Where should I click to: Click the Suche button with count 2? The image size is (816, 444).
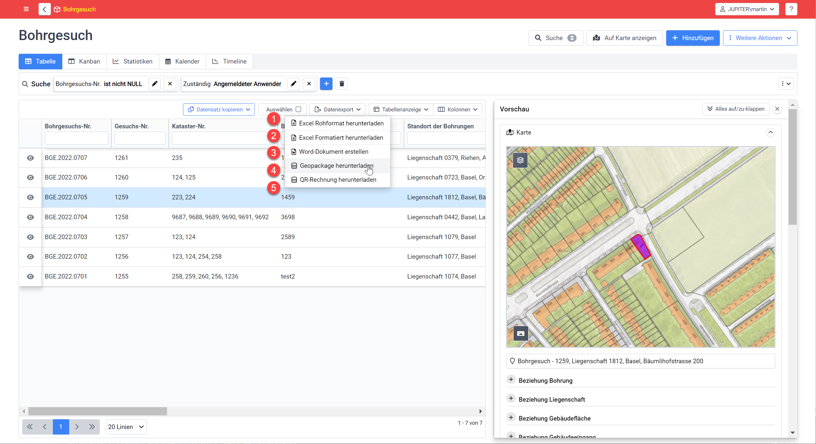pos(556,38)
